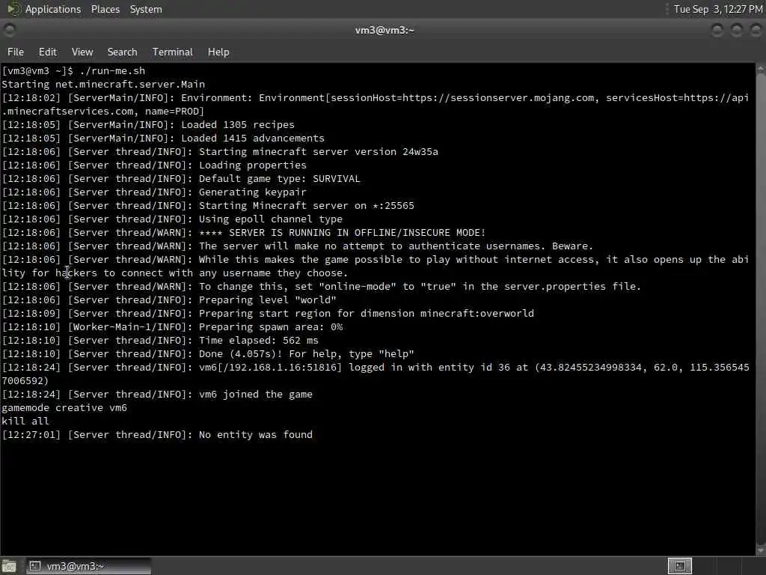Open the Places panel menu
766x575 pixels.
[x=105, y=9]
